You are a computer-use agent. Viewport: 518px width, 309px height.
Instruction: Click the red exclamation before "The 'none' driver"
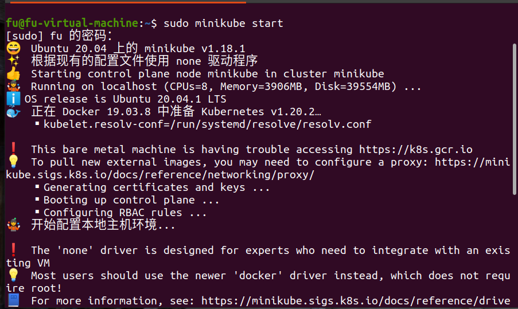(13, 251)
